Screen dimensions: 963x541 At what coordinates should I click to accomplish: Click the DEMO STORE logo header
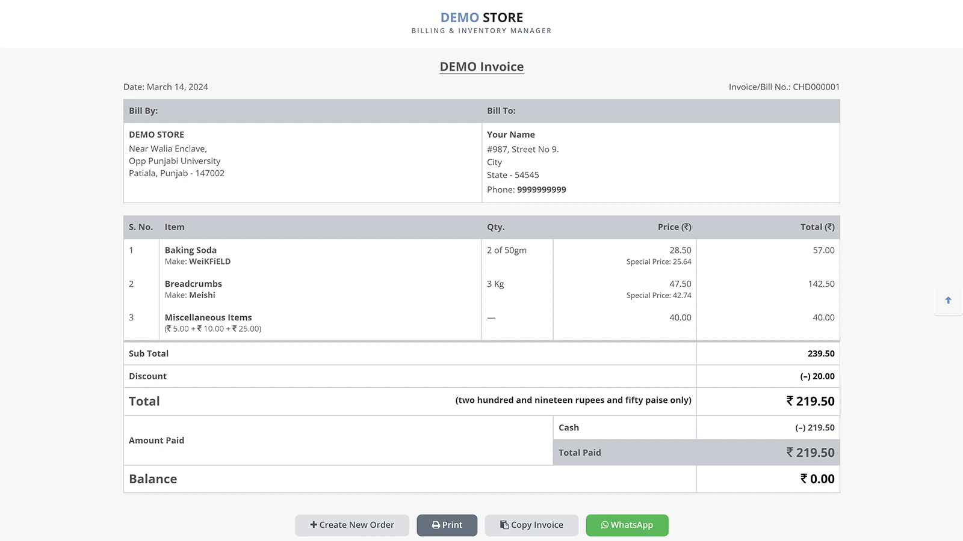(x=481, y=17)
